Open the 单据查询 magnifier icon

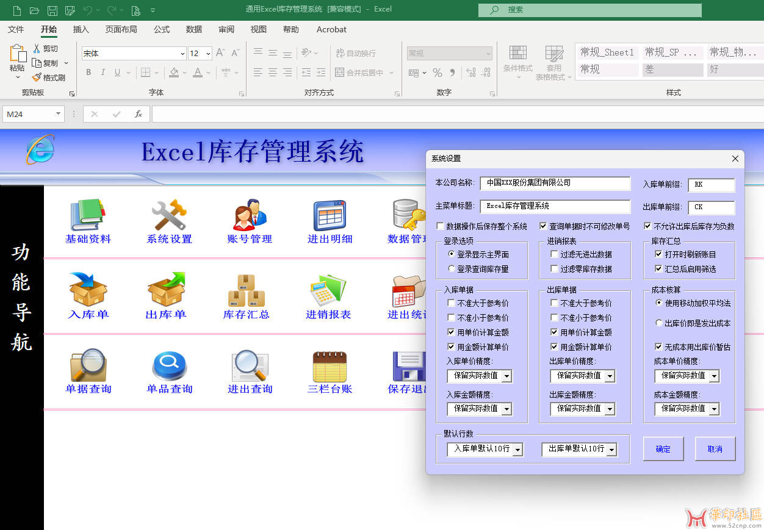coord(88,365)
